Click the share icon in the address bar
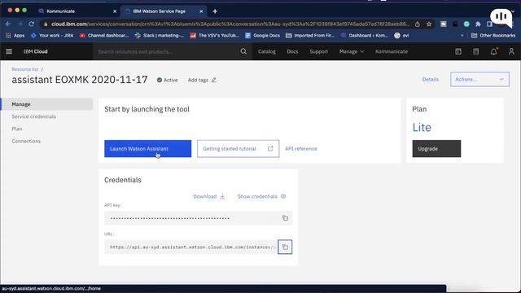Screen dimensions: 521x293 click(418, 24)
